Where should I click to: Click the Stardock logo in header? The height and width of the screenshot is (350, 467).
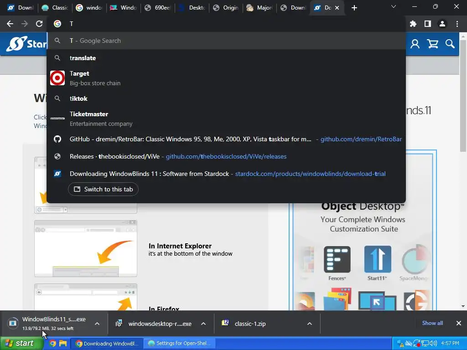coord(27,44)
